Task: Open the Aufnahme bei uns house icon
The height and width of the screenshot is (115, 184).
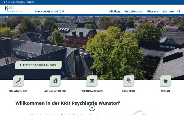Action: click(x=55, y=81)
